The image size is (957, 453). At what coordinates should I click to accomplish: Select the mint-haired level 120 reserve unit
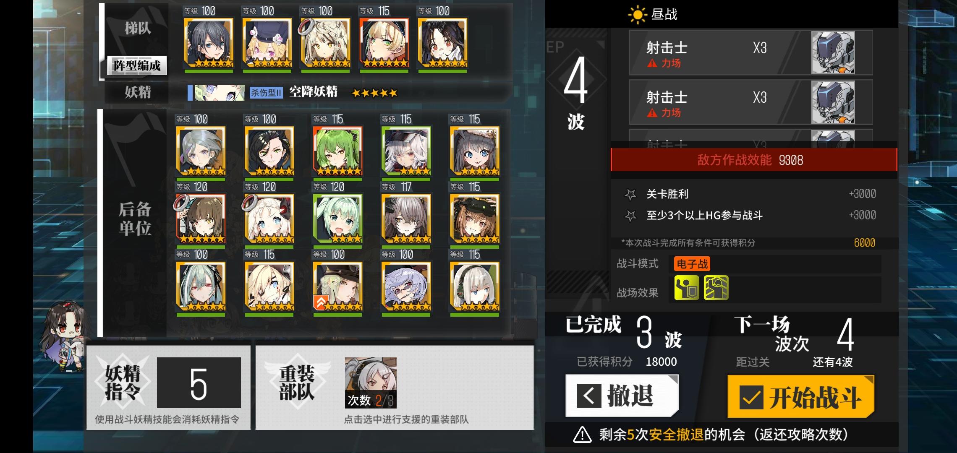[338, 219]
